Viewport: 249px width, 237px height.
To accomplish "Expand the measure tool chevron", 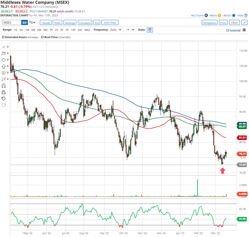I will (x=8, y=79).
